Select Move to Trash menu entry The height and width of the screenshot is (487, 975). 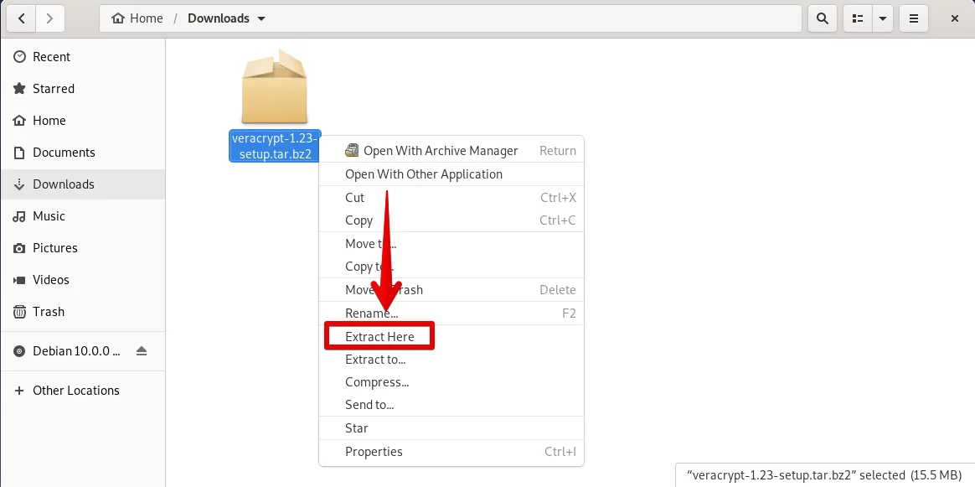click(451, 290)
